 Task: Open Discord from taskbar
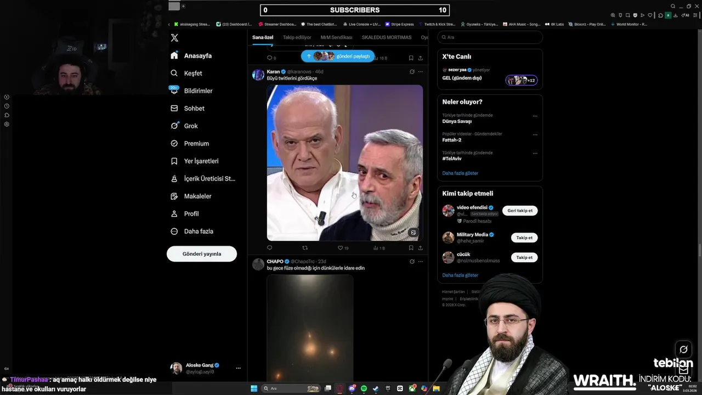click(352, 388)
